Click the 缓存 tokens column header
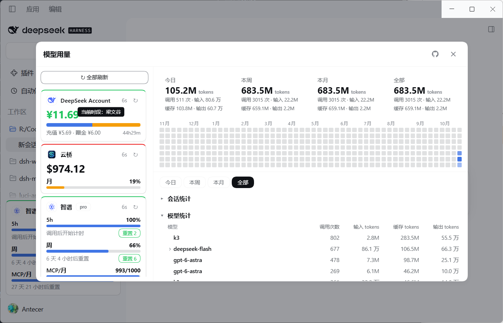The width and height of the screenshot is (503, 323). (x=406, y=227)
